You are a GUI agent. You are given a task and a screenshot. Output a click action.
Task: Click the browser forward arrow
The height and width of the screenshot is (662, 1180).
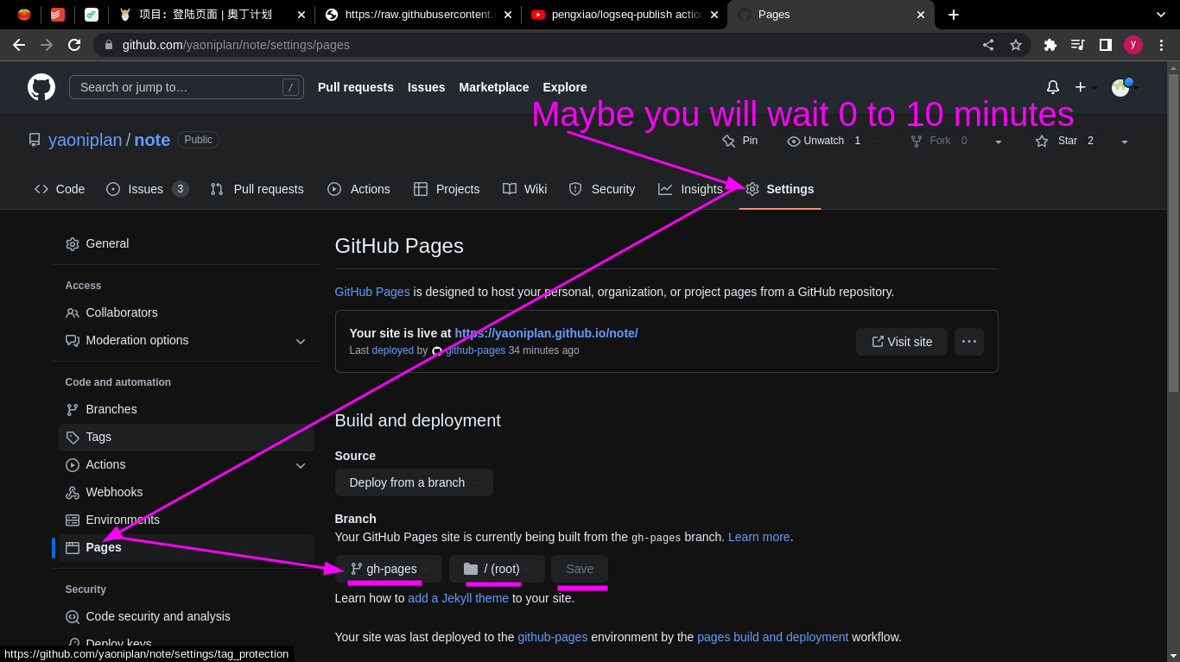[47, 45]
